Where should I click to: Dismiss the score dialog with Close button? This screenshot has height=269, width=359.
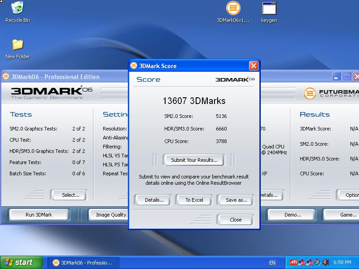pos(235,220)
